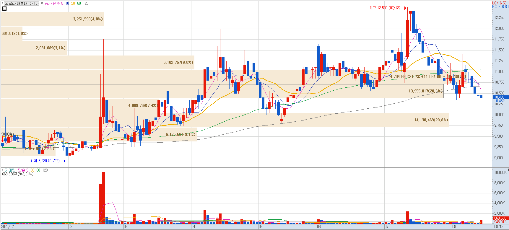
Task: Click the 2,000K volume axis label
Action: click(x=500, y=213)
